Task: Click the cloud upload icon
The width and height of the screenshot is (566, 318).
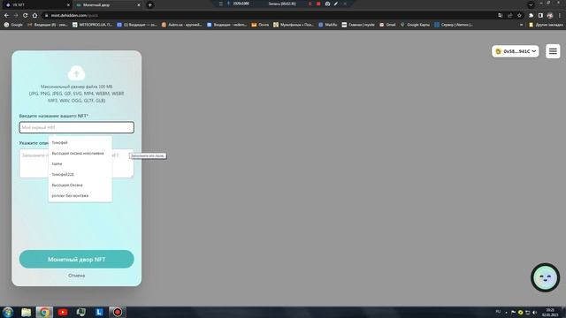Action: coord(76,72)
